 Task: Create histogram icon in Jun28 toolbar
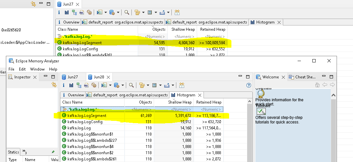(x=71, y=85)
